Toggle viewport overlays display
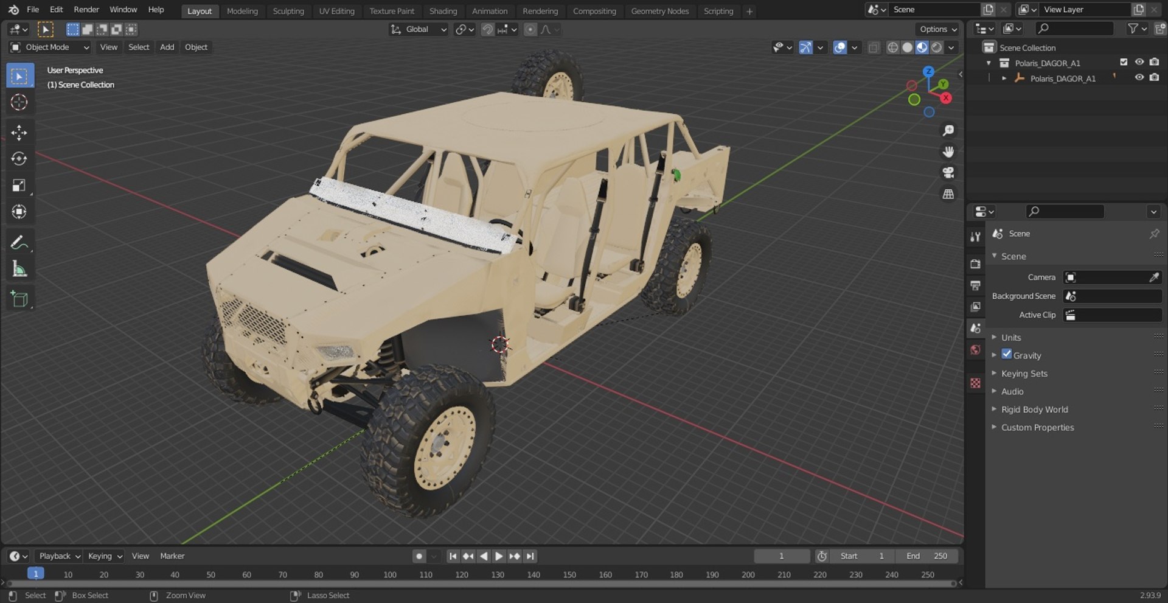This screenshot has height=603, width=1168. point(839,47)
